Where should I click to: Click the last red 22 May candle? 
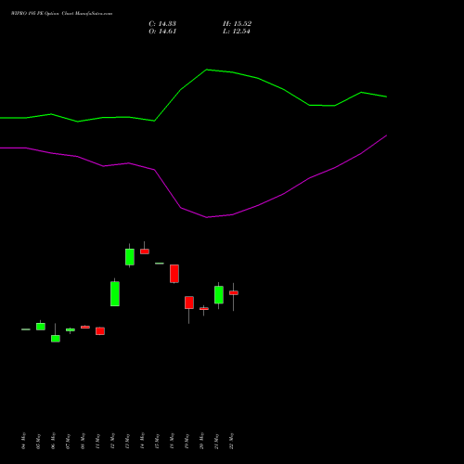point(234,292)
